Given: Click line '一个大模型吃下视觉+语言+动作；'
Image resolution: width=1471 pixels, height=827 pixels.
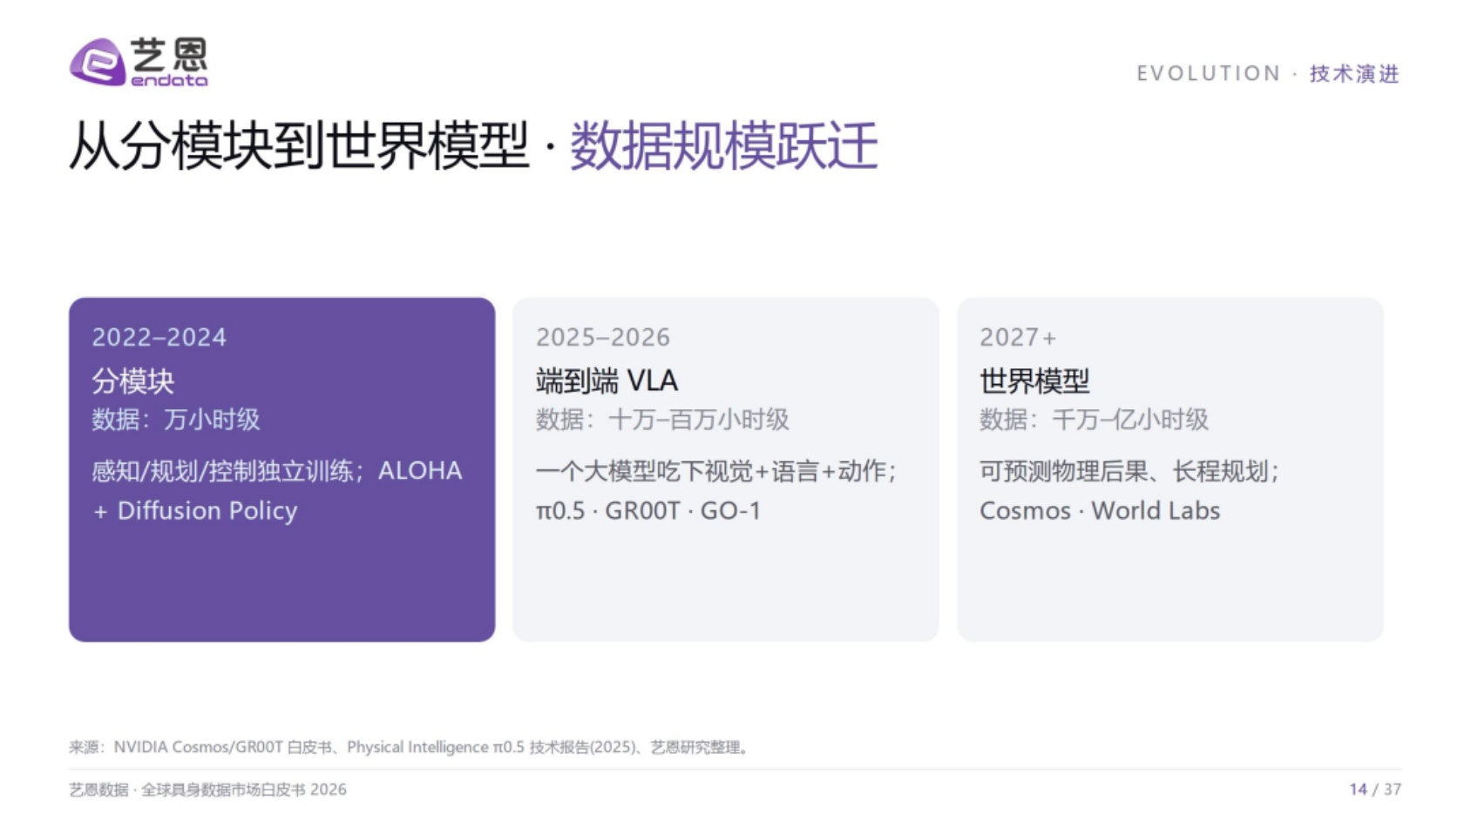Looking at the screenshot, I should 716,471.
